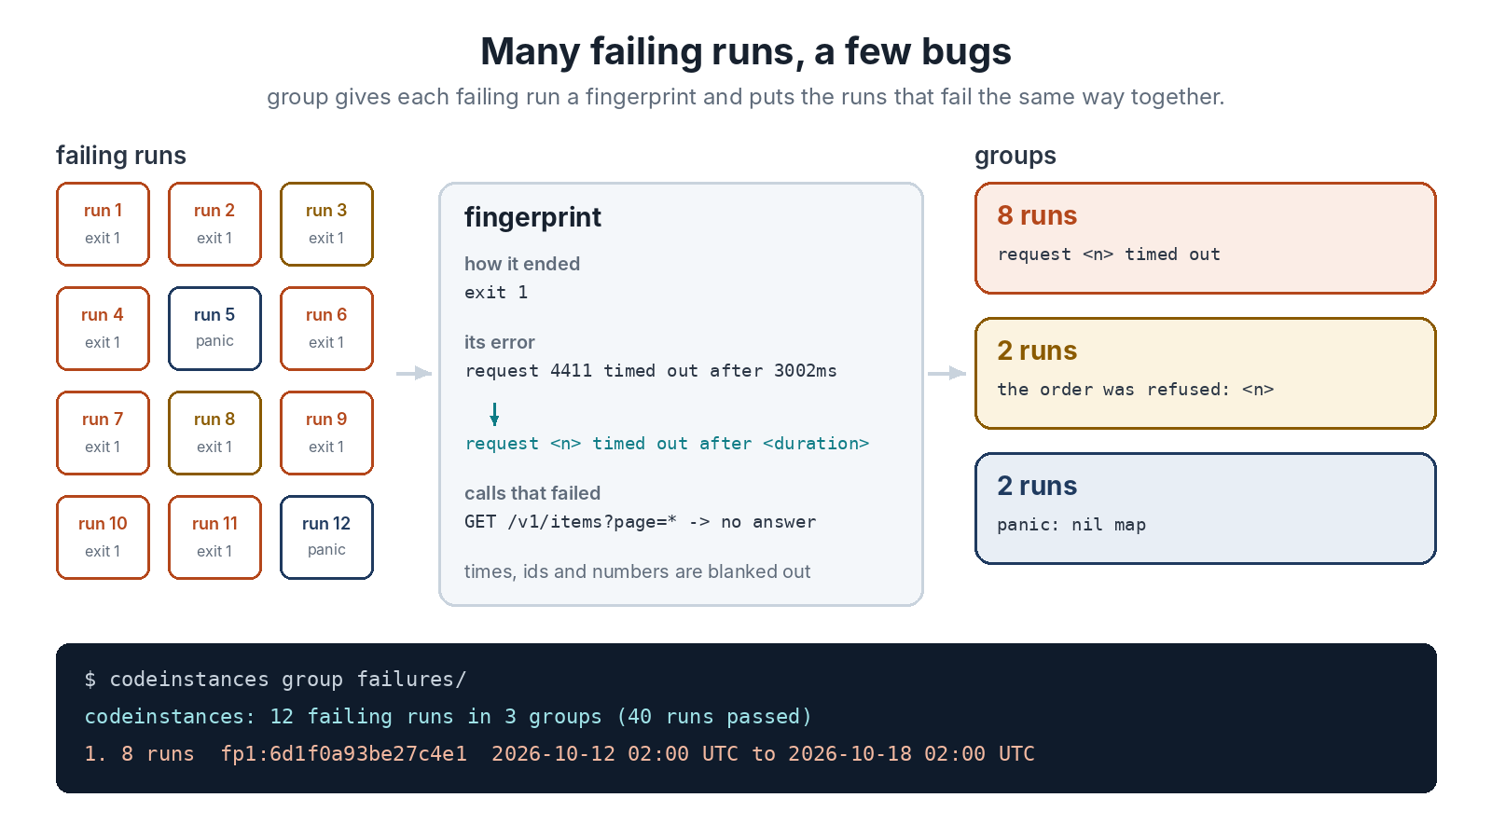The width and height of the screenshot is (1492, 839).
Task: Click the "$ codeinstances group failures/" command line
Action: point(275,680)
